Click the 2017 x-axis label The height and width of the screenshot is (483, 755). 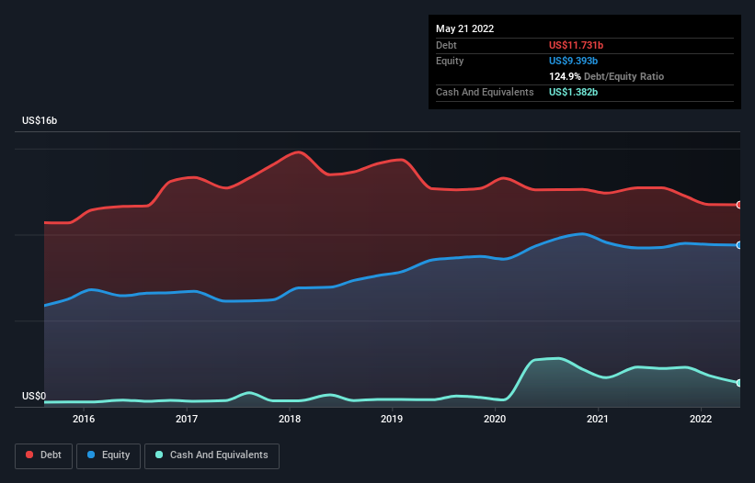pos(187,419)
